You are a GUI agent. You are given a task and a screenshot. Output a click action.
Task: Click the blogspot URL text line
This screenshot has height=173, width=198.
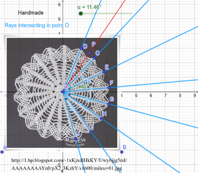click(69, 160)
